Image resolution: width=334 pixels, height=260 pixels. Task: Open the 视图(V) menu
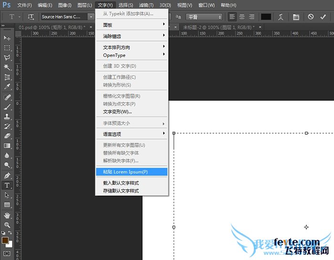pos(185,5)
